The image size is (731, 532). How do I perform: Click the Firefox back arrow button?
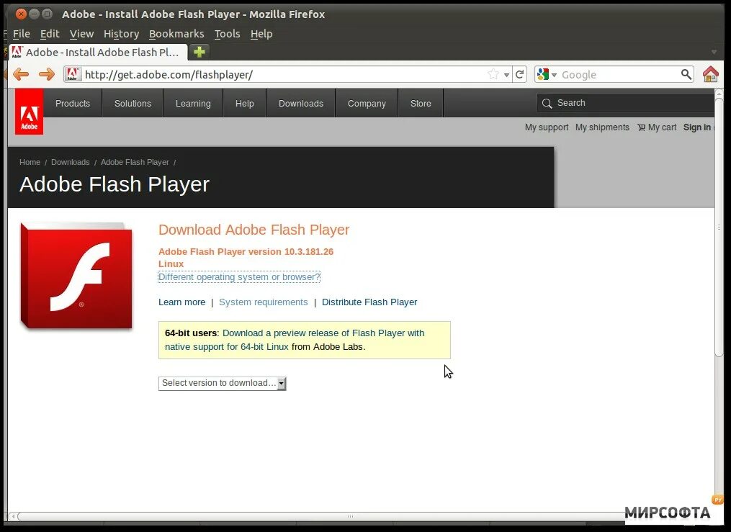coord(20,74)
